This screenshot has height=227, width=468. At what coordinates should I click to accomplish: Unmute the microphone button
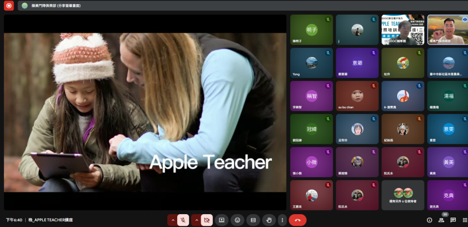point(183,220)
